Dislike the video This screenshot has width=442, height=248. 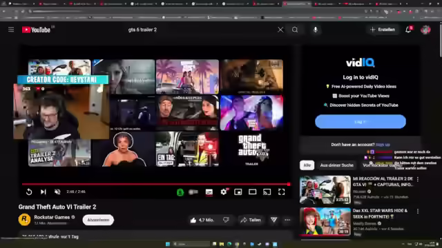click(226, 220)
